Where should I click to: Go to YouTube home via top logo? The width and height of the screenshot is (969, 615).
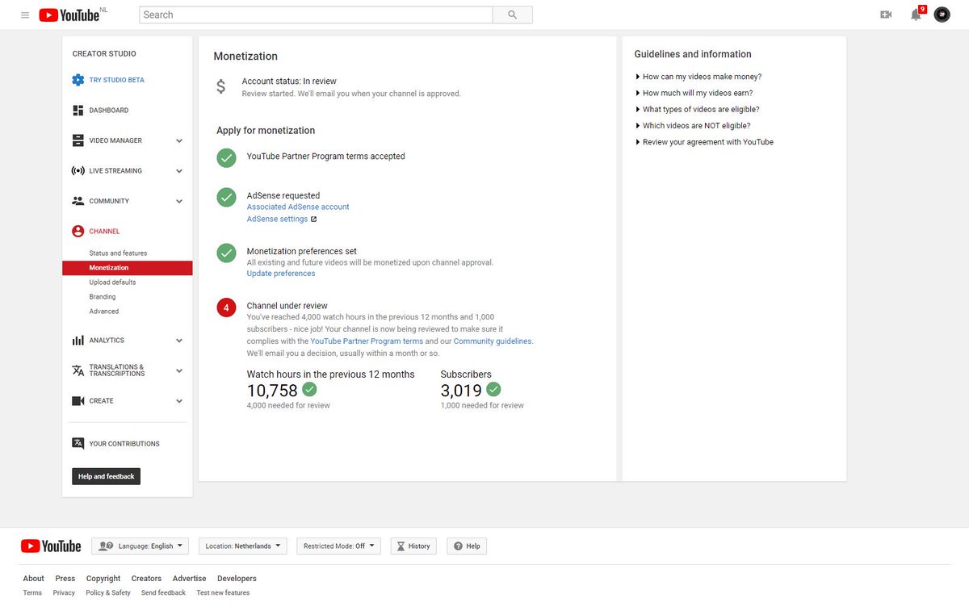69,15
